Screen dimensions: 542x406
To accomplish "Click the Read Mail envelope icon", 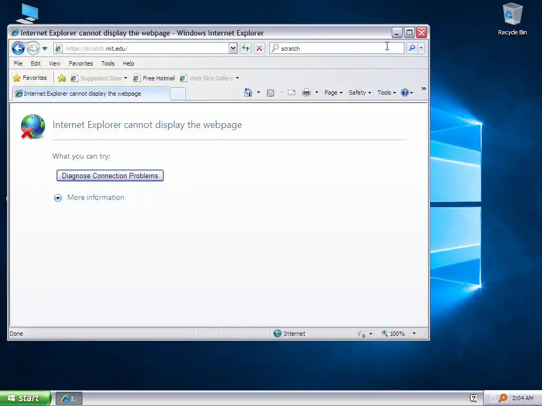I will pos(292,93).
